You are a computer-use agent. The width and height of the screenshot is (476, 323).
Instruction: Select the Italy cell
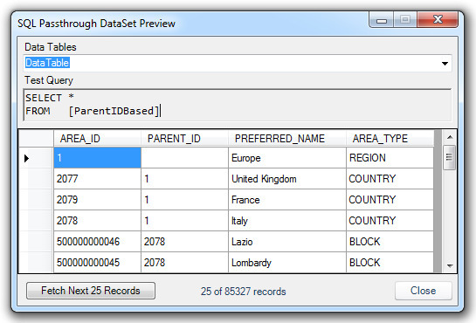point(287,221)
